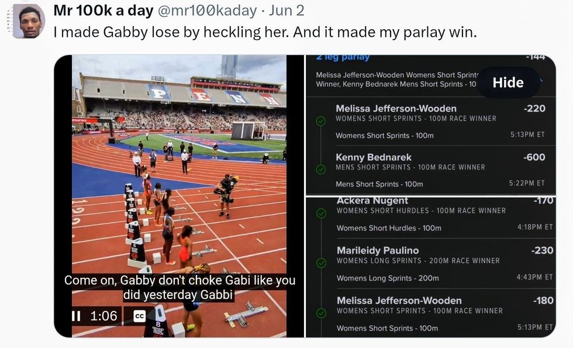
Task: Open the @mr100kaday handle link
Action: click(x=206, y=11)
